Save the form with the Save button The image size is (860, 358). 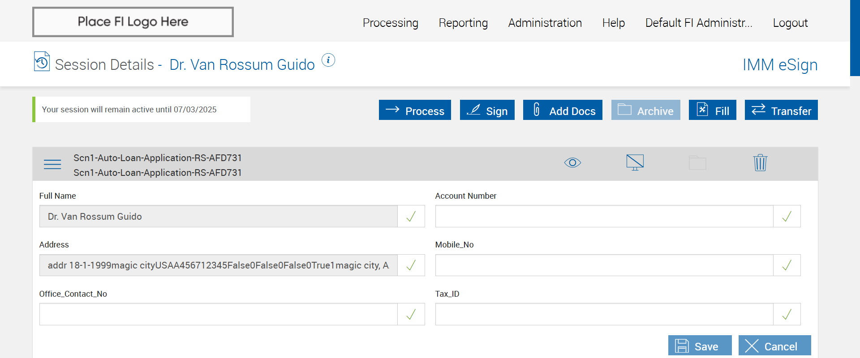tap(700, 346)
